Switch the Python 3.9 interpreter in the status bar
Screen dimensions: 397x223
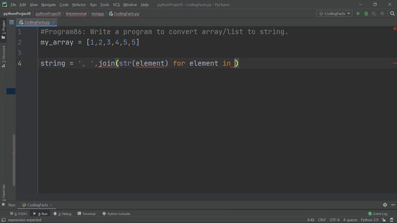tap(370, 220)
